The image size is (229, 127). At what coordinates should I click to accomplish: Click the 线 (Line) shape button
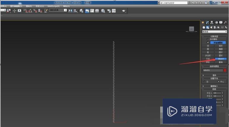208,46
